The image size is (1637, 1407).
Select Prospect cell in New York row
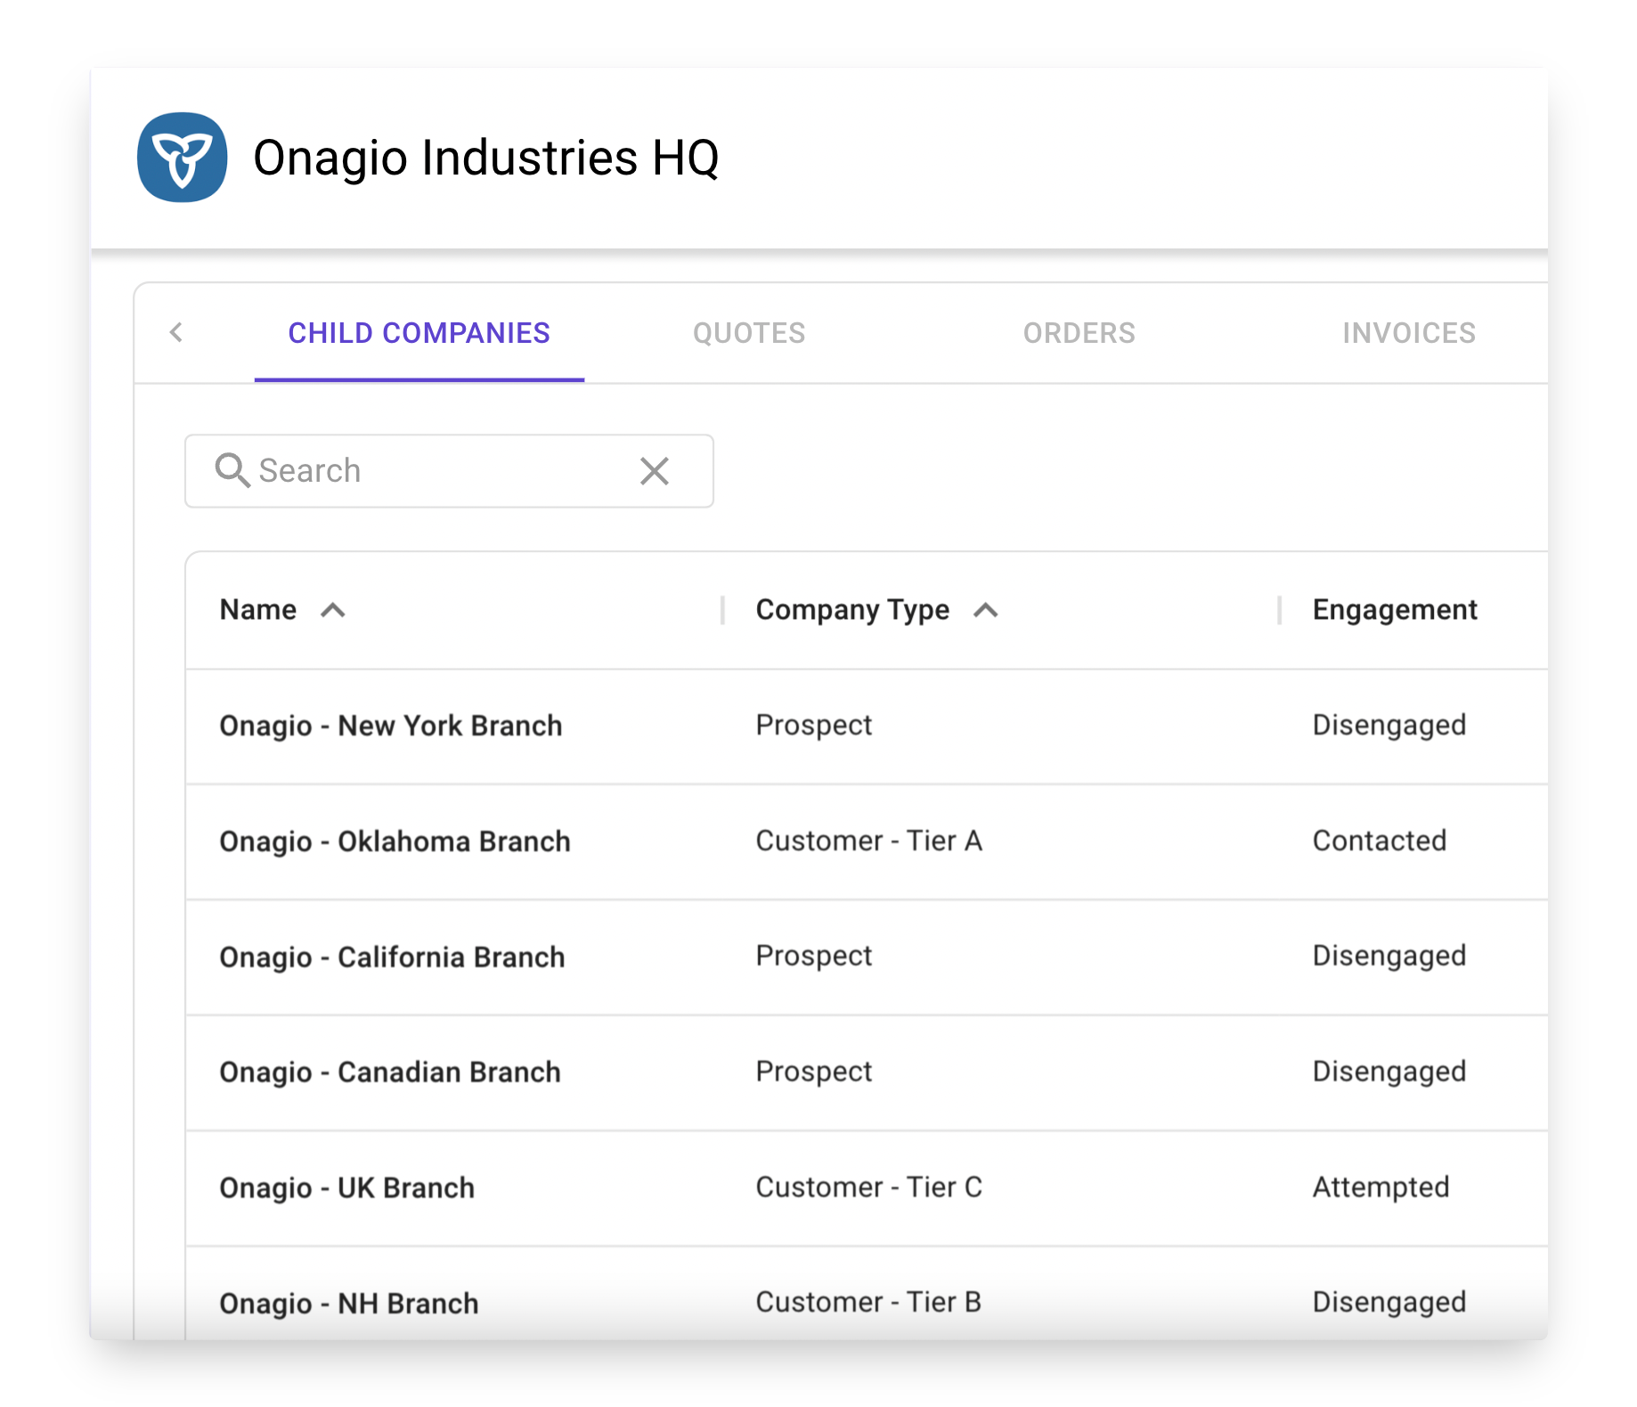coord(814,726)
